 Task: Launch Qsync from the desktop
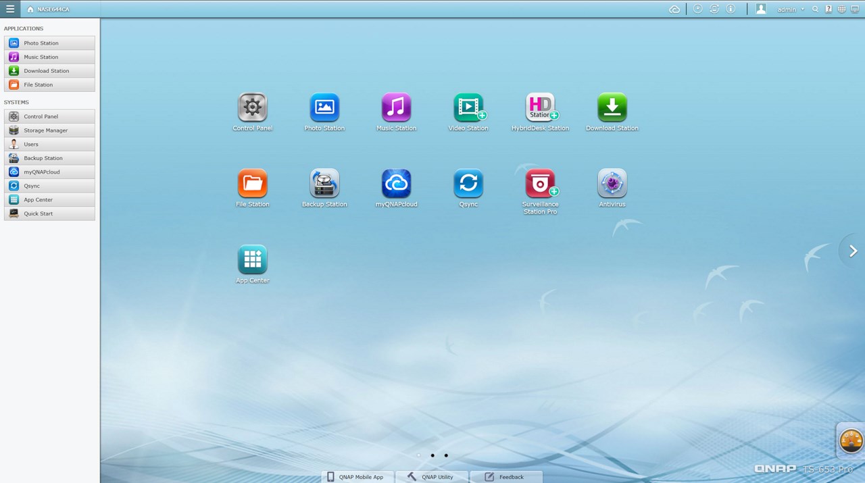(x=468, y=183)
